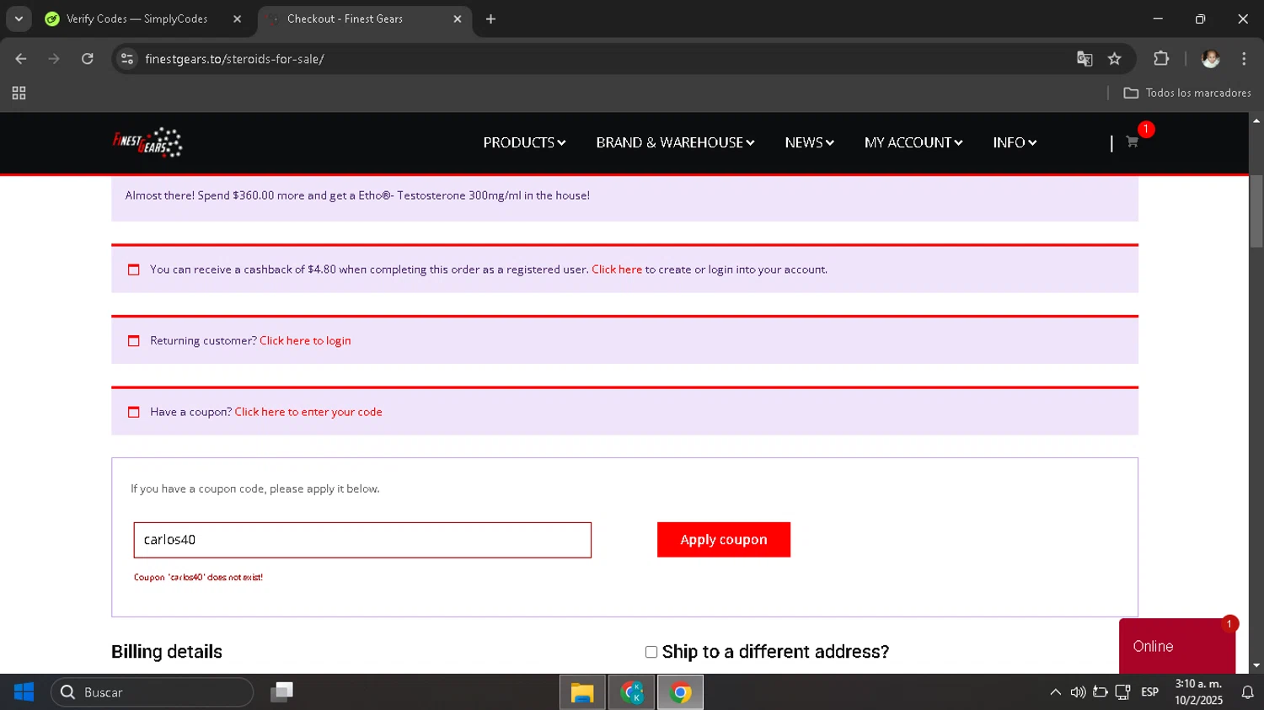Viewport: 1264px width, 710px height.
Task: Go back in browser
Action: [x=21, y=59]
